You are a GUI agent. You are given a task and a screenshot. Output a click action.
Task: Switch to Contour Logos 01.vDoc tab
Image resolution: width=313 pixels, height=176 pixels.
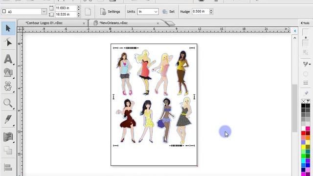point(45,23)
